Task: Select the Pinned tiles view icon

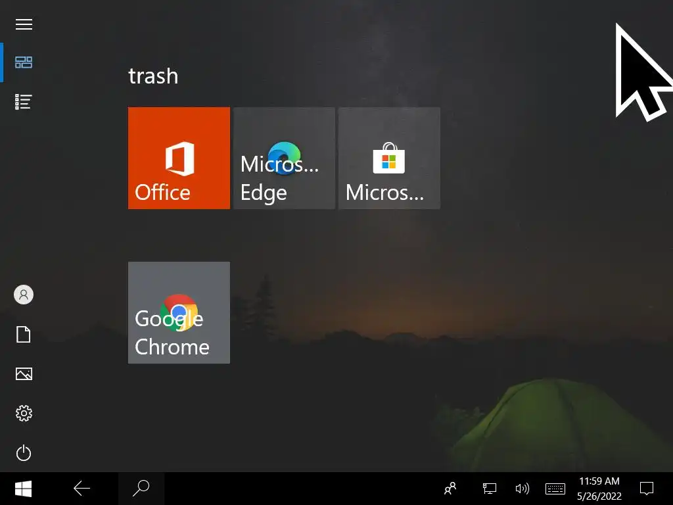Action: tap(24, 62)
